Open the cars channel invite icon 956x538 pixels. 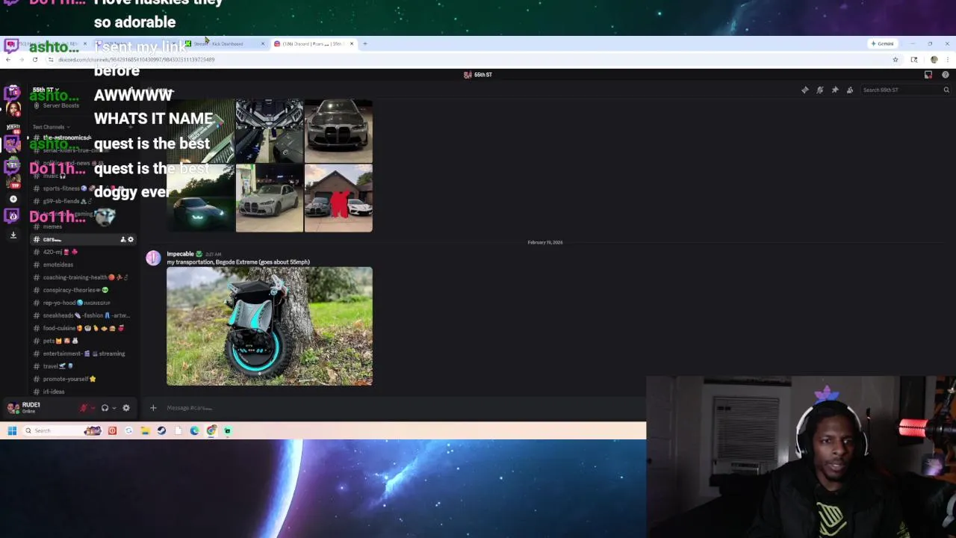click(123, 239)
